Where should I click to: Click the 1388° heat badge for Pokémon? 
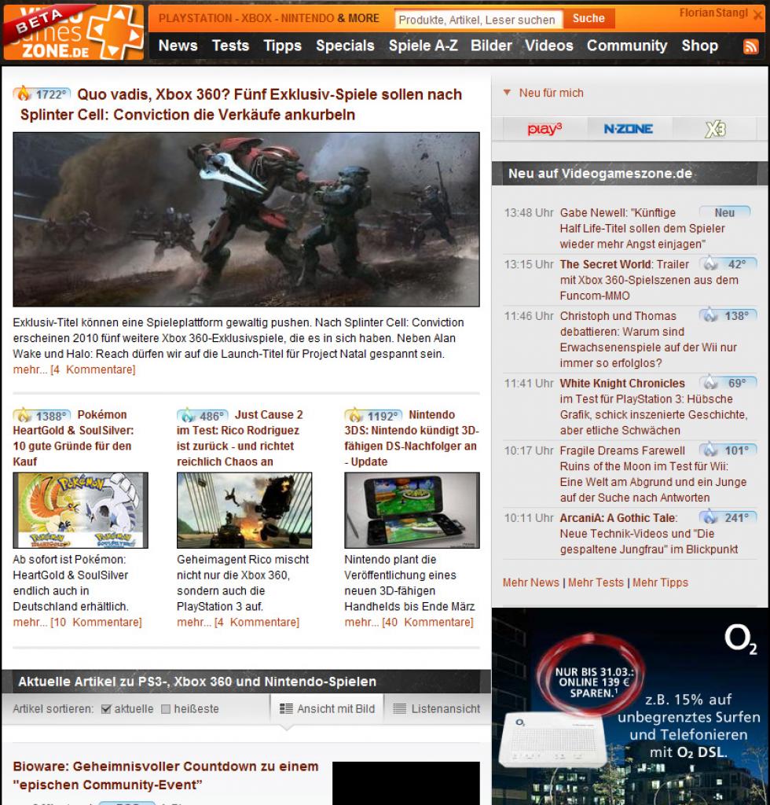[42, 415]
